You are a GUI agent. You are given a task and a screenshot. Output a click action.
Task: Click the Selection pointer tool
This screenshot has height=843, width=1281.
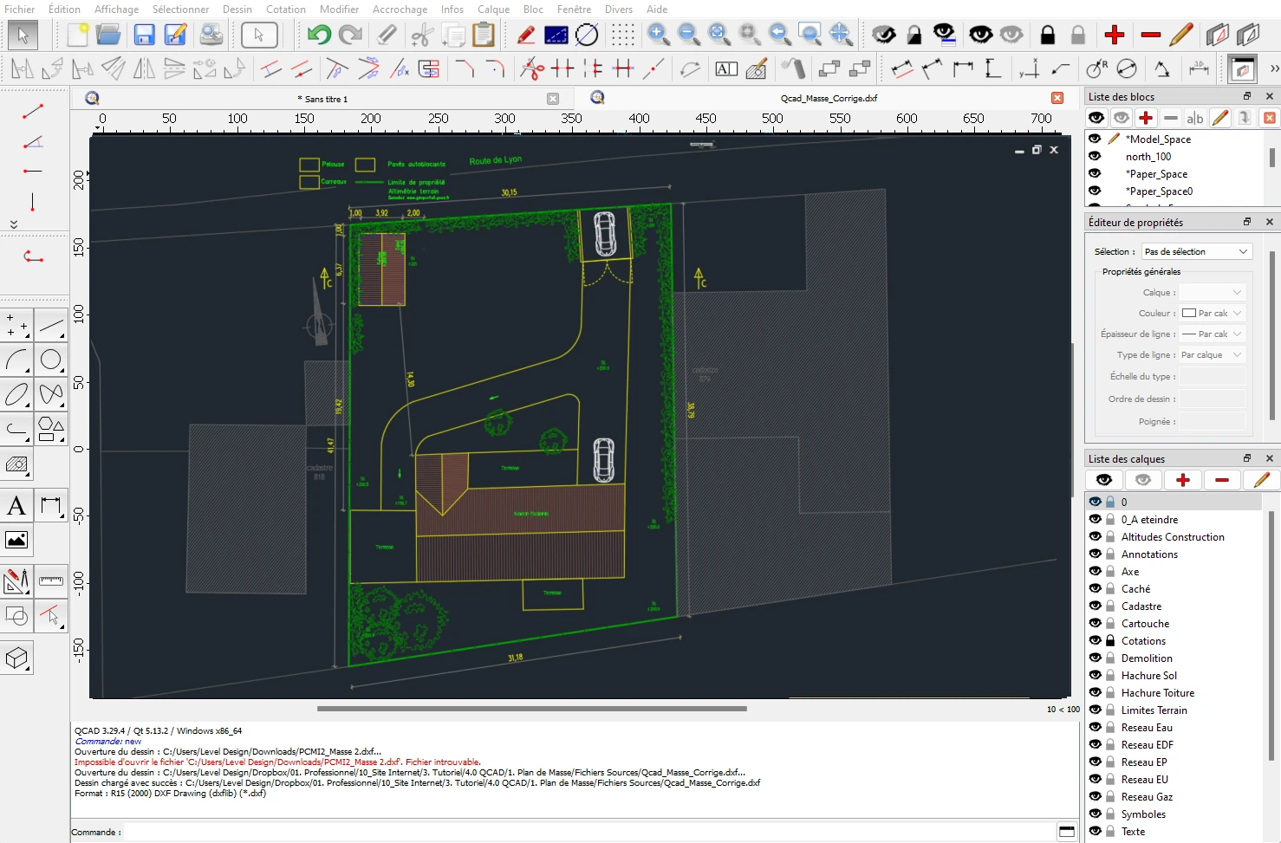click(x=23, y=35)
